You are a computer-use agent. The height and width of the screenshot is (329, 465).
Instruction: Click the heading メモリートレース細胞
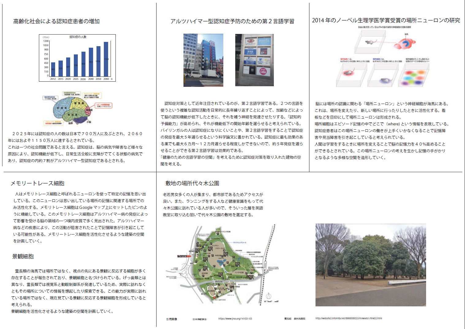click(x=37, y=183)
